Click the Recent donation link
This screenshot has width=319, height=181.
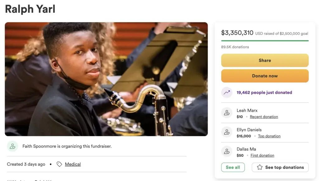pos(264,117)
